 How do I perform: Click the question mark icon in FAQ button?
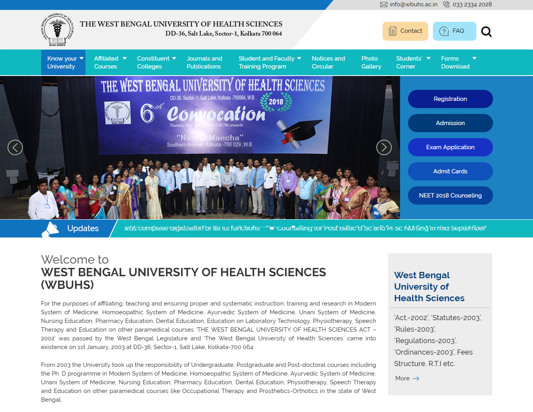(444, 31)
